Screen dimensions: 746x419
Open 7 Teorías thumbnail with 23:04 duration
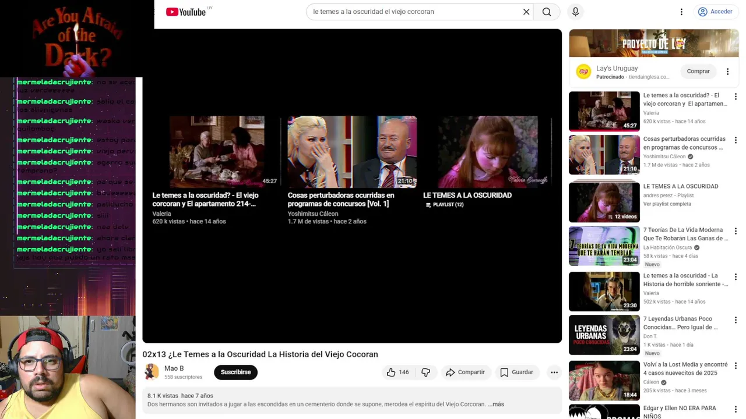(604, 246)
